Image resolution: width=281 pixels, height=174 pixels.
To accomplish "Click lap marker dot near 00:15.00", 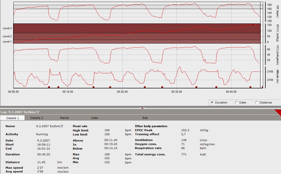I will pyautogui.click(x=93, y=87).
